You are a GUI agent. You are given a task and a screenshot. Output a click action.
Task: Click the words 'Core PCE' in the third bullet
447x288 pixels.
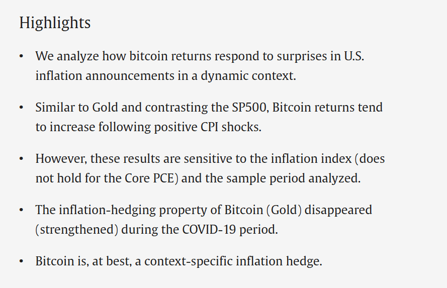149,178
